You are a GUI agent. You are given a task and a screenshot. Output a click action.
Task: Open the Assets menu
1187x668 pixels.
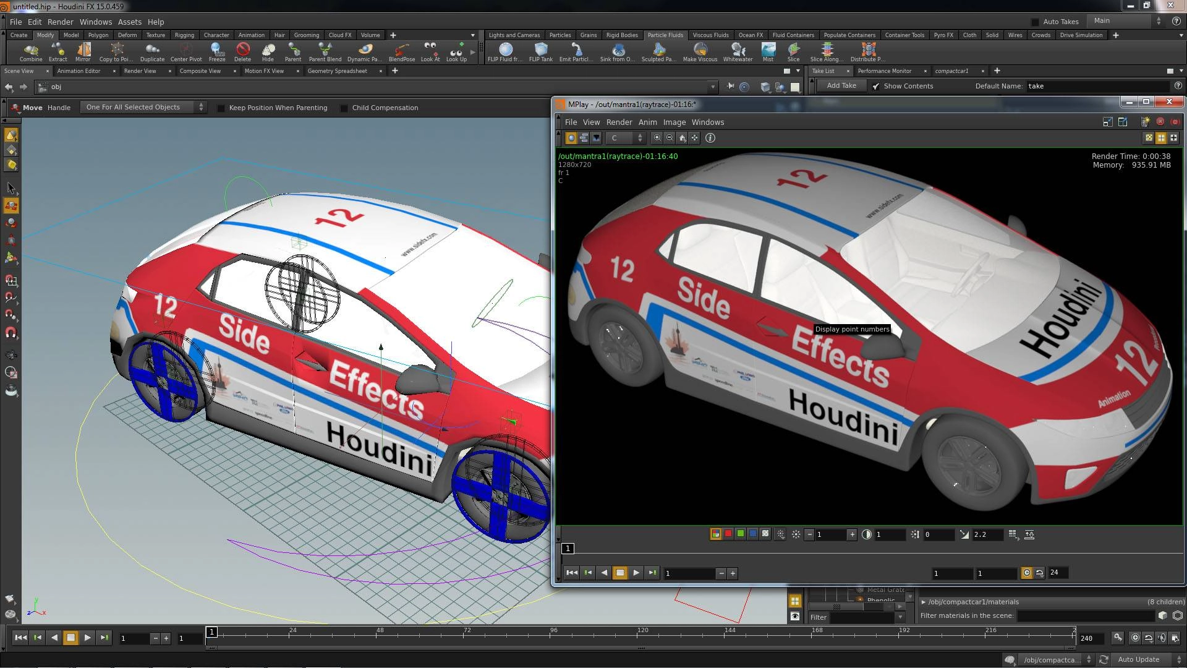[130, 22]
